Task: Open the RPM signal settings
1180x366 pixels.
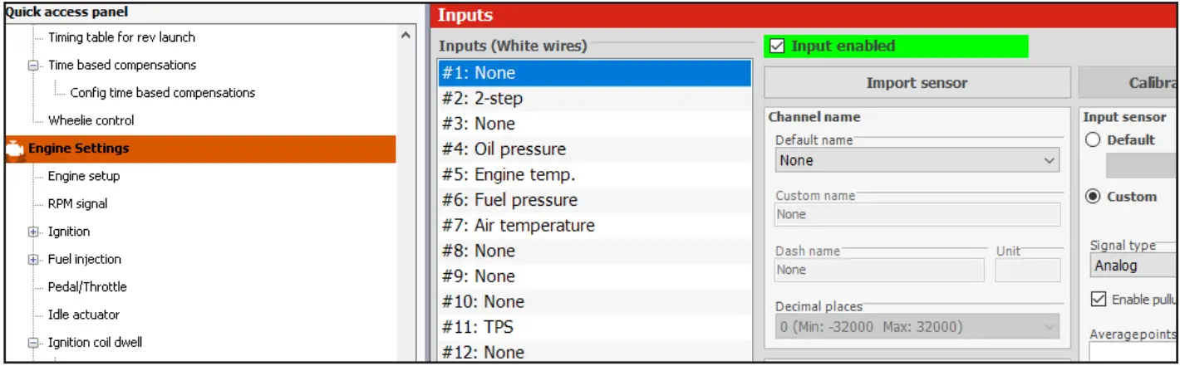Action: click(x=77, y=204)
